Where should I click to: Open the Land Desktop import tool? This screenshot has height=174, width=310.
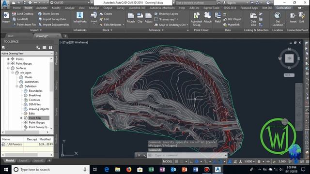pos(22,14)
